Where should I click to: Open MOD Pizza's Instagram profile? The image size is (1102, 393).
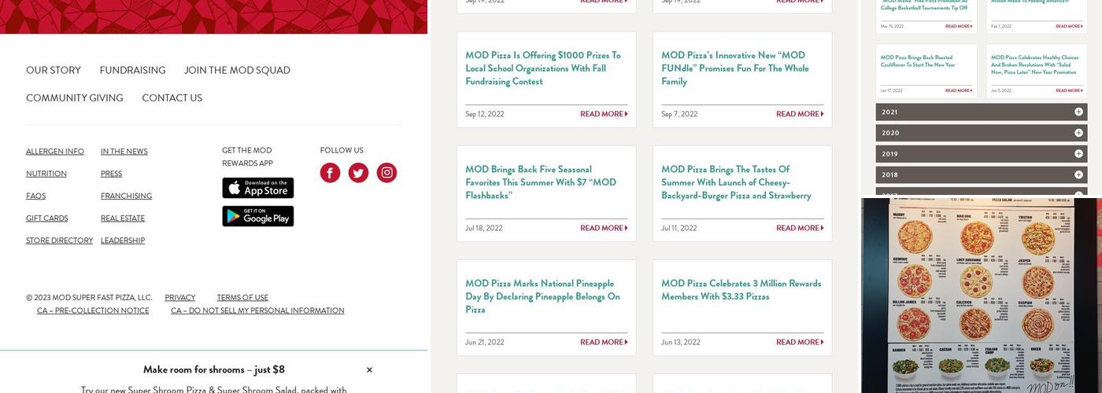[386, 173]
